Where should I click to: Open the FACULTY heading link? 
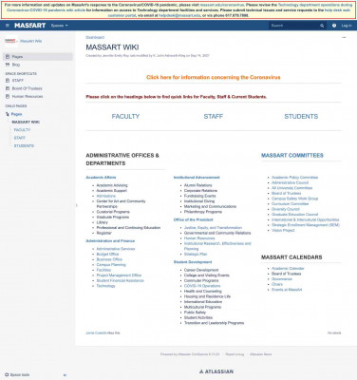pos(125,117)
